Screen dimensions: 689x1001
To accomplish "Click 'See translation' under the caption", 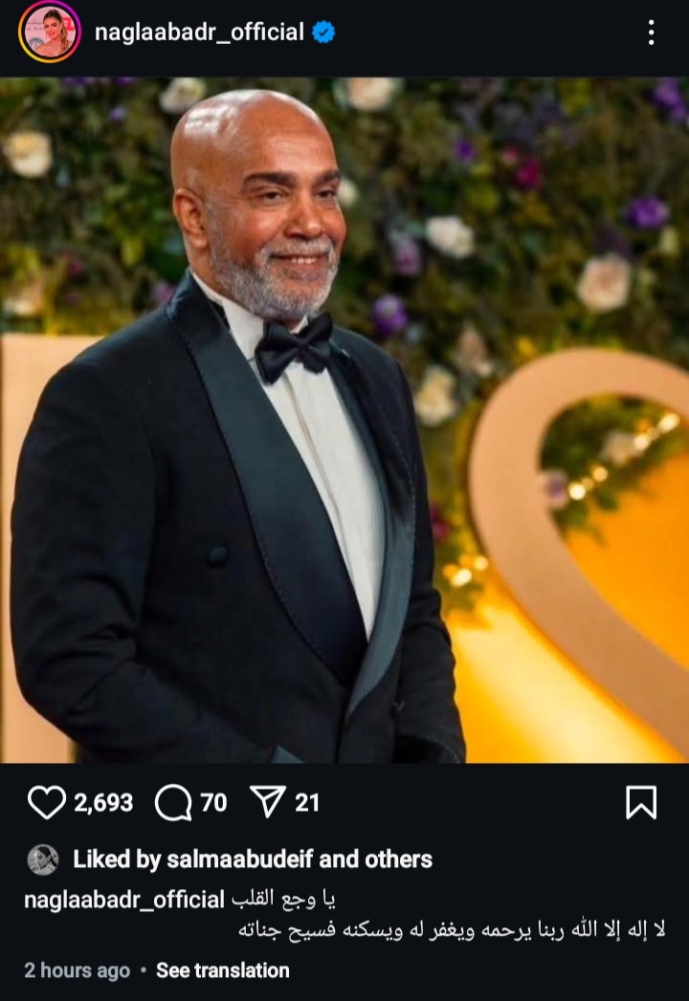I will tap(222, 970).
